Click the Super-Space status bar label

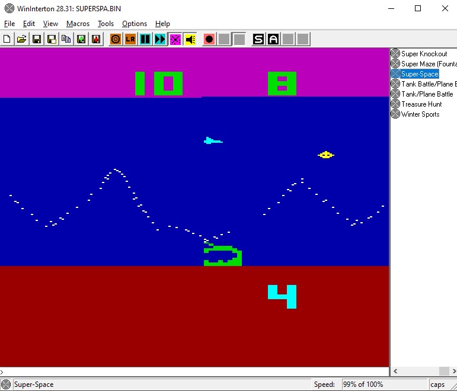pyautogui.click(x=34, y=384)
